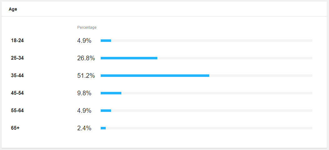Click the Percentage column header
Viewport: 329px width, 150px height.
click(x=87, y=27)
